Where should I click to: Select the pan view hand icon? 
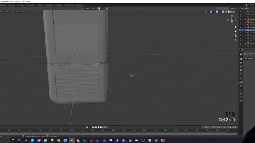pyautogui.click(x=235, y=31)
